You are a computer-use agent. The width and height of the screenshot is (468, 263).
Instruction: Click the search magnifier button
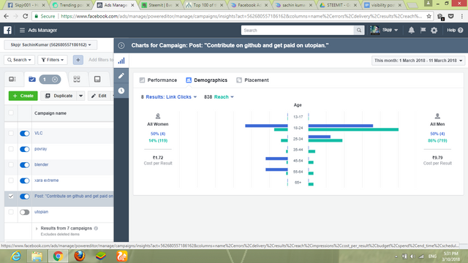point(359,30)
